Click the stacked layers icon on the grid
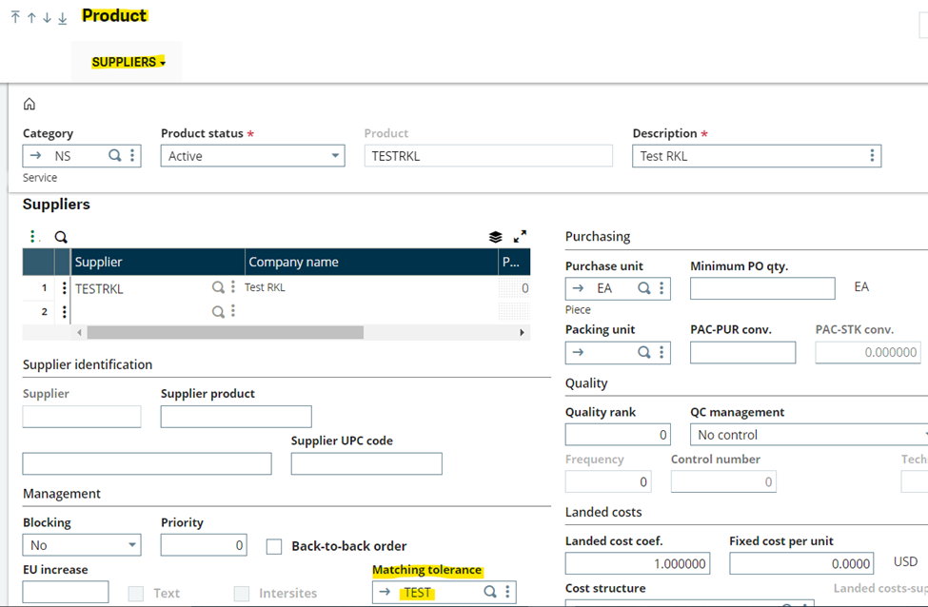This screenshot has width=928, height=607. [x=494, y=236]
